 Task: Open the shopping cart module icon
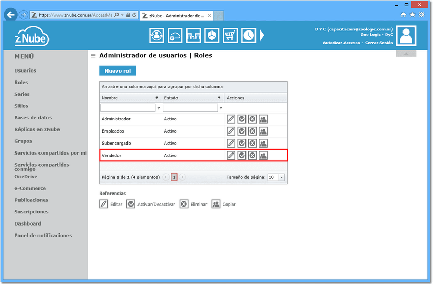click(x=230, y=35)
